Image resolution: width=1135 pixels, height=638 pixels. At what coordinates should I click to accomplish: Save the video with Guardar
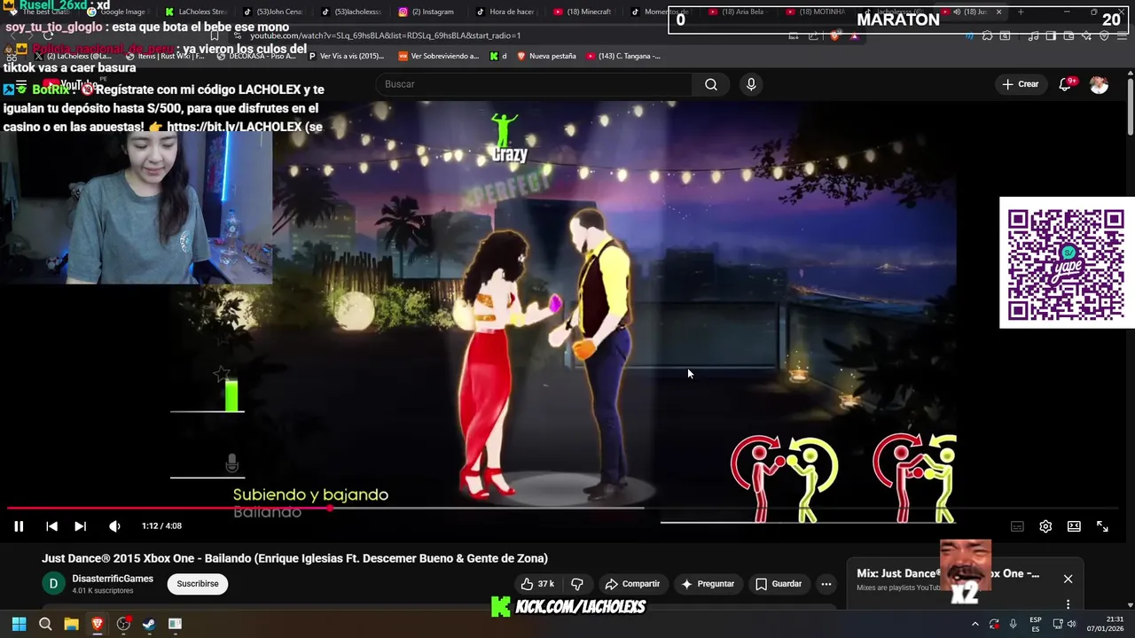pos(779,584)
